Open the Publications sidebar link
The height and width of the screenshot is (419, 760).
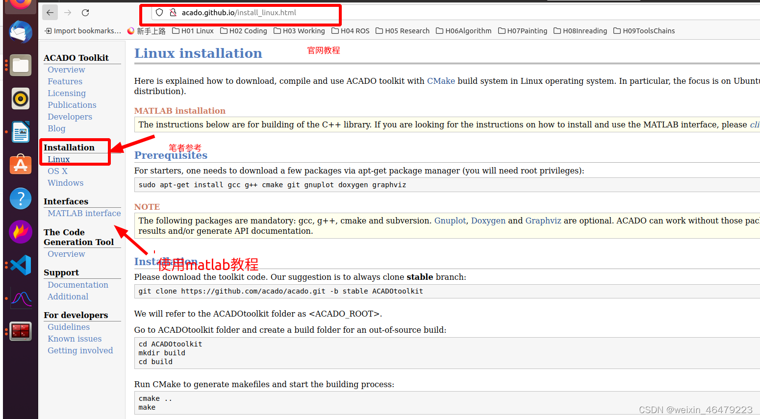pyautogui.click(x=72, y=105)
